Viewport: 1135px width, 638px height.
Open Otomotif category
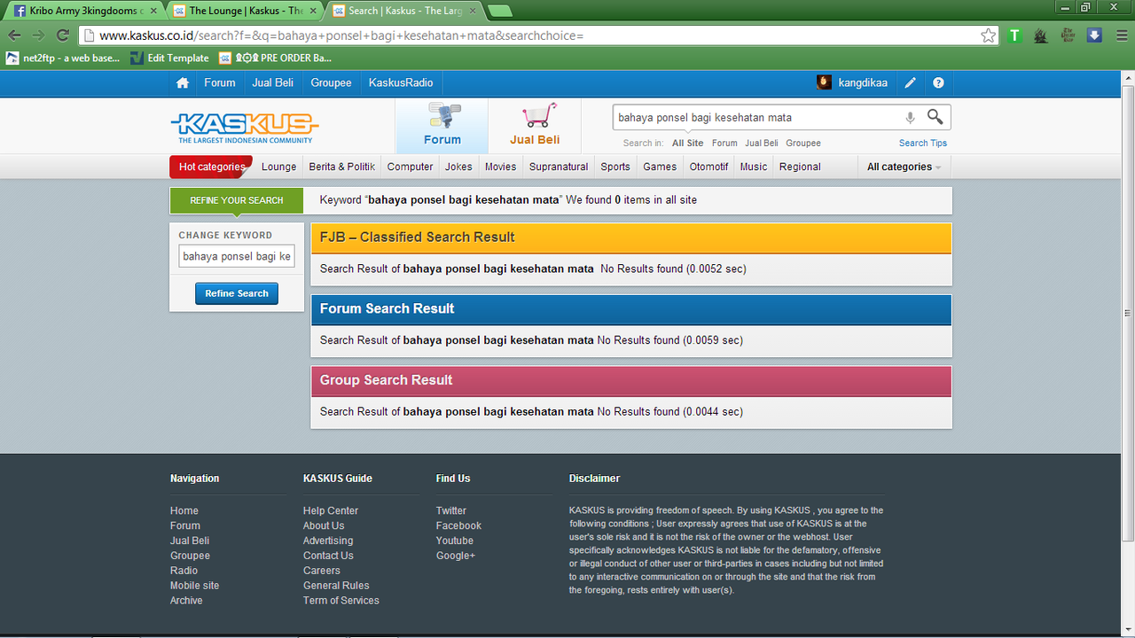coord(708,167)
